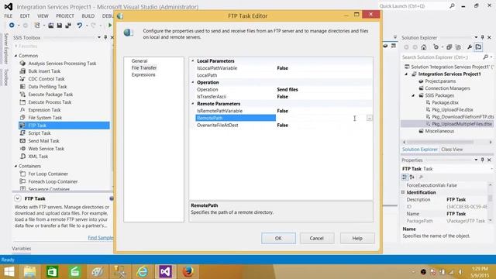This screenshot has height=279, width=496.
Task: Open the VIEW menu
Action: tap(43, 15)
